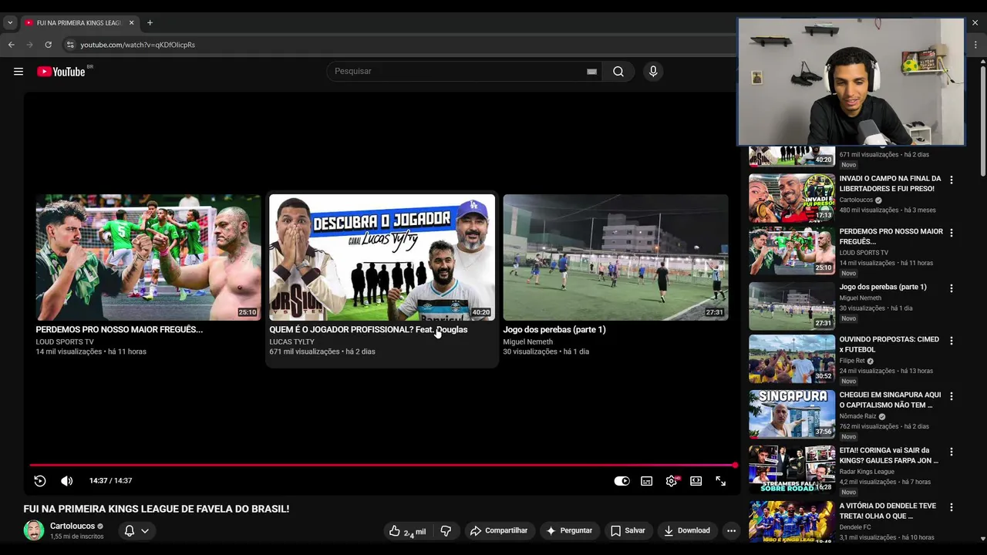The image size is (987, 555).
Task: Open the tab search dropdown arrow
Action: pyautogui.click(x=10, y=23)
